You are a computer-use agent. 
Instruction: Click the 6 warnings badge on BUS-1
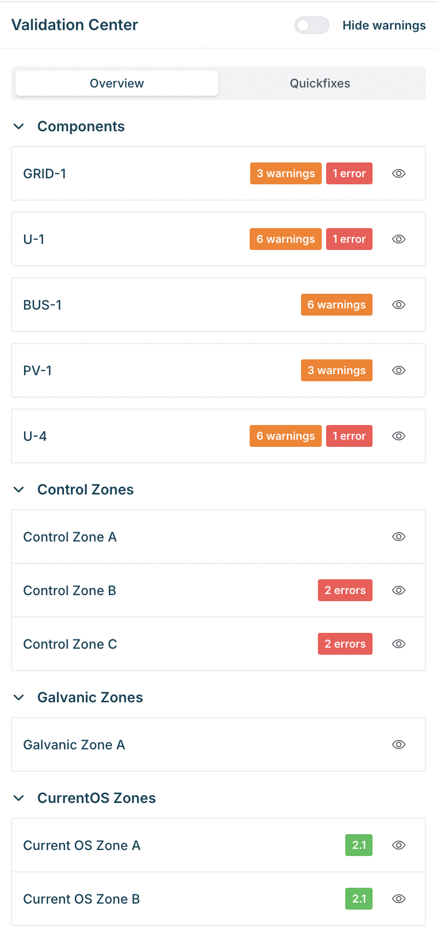point(336,305)
